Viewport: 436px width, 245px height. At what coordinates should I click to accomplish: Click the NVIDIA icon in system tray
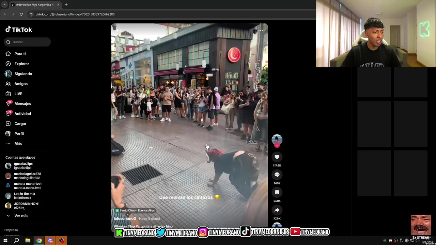385,241
